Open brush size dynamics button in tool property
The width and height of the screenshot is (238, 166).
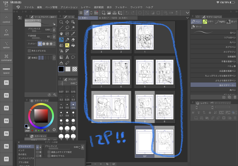[x=54, y=30]
